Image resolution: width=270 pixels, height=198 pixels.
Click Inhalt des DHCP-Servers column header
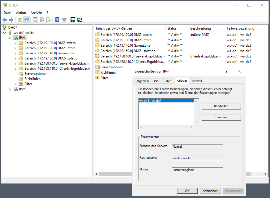130,28
